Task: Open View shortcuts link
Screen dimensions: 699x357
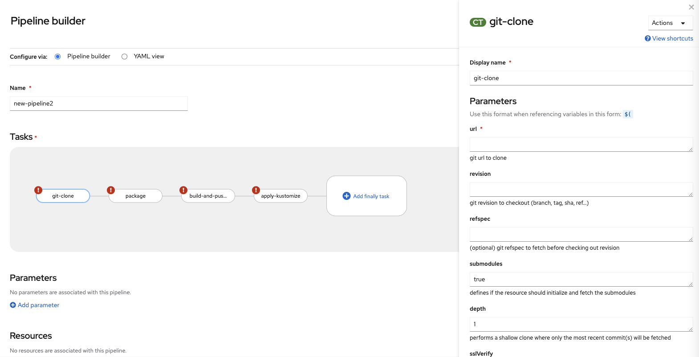Action: 672,38
